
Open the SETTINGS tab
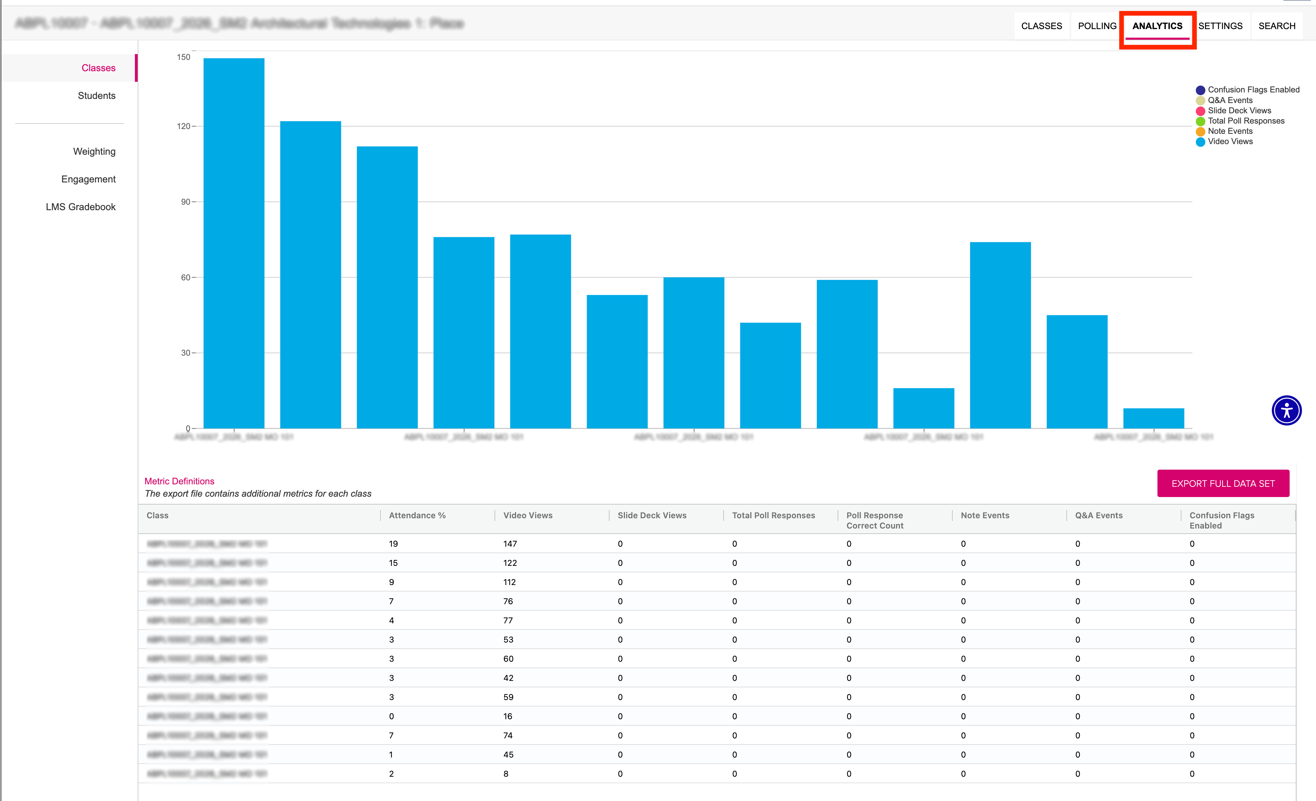(x=1220, y=26)
